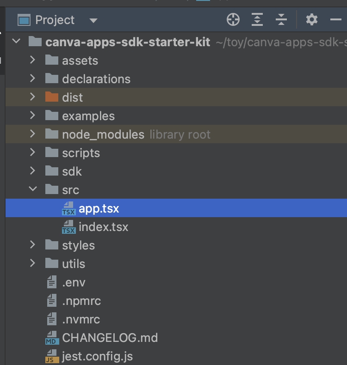Select the .npmrc file name
This screenshot has width=347, height=365.
[x=81, y=301]
